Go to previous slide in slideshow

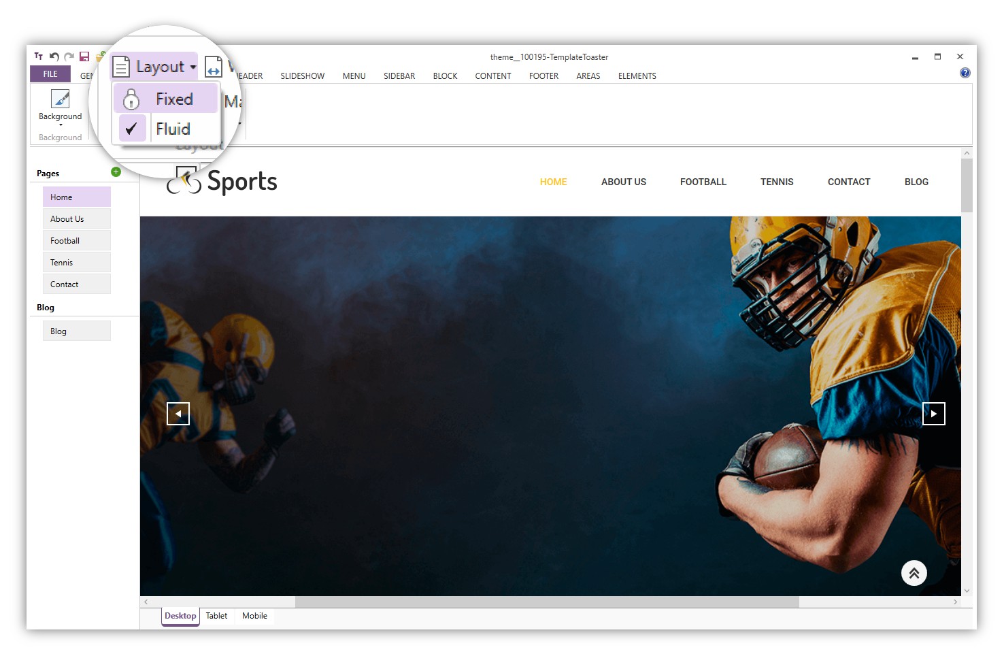coord(178,414)
